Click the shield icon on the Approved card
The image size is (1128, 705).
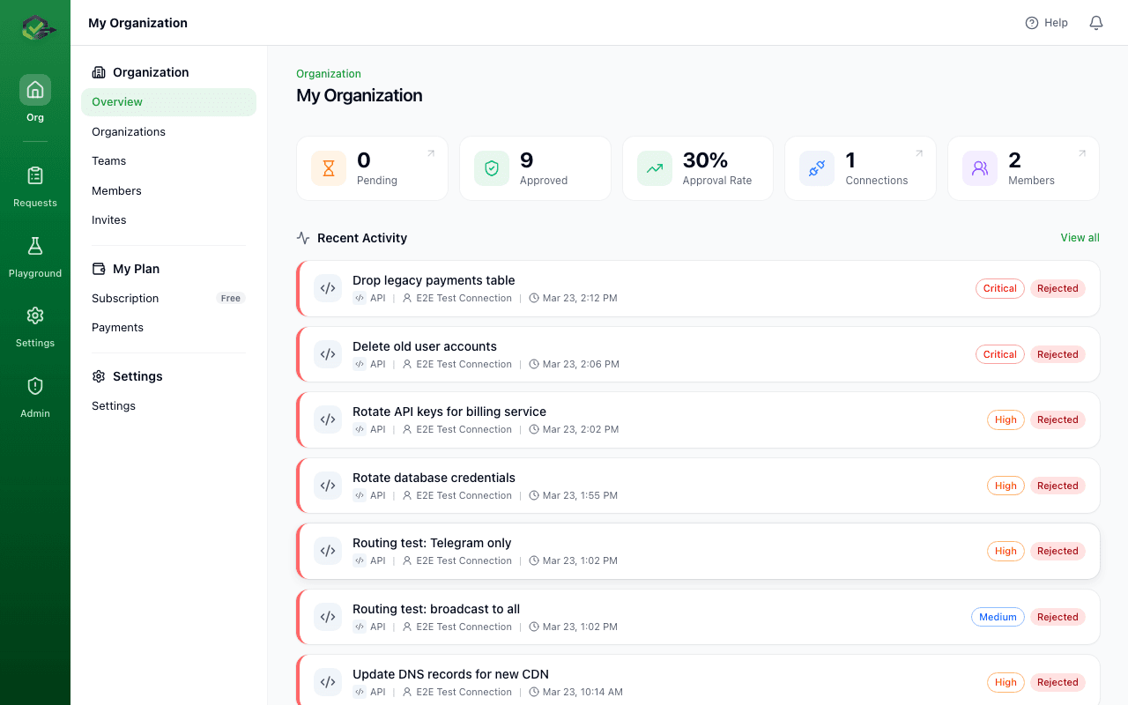coord(491,167)
